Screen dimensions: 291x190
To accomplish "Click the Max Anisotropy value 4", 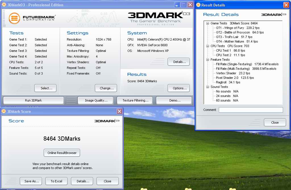I will tap(97, 56).
